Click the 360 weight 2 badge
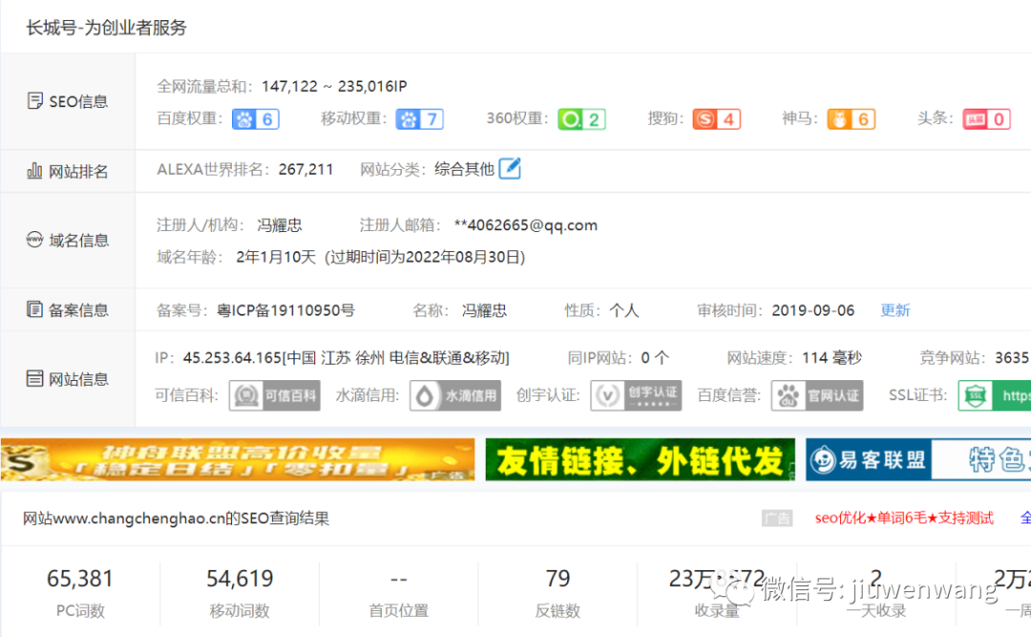 coord(582,119)
